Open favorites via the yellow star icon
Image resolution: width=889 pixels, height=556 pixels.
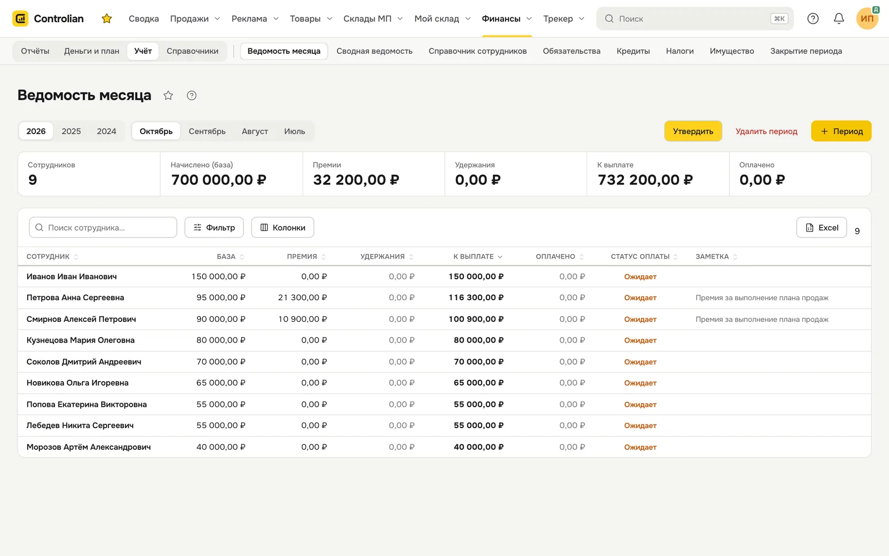[x=107, y=18]
